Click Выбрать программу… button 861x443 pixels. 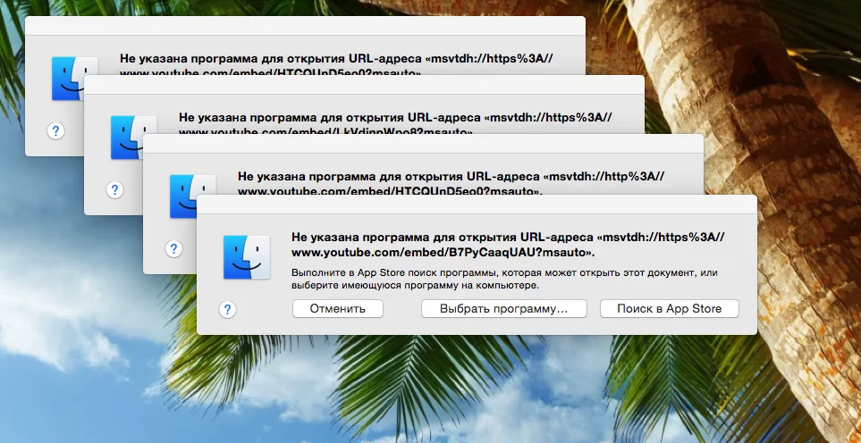click(x=504, y=309)
